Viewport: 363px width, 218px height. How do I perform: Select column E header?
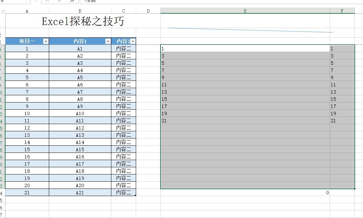tap(245, 11)
